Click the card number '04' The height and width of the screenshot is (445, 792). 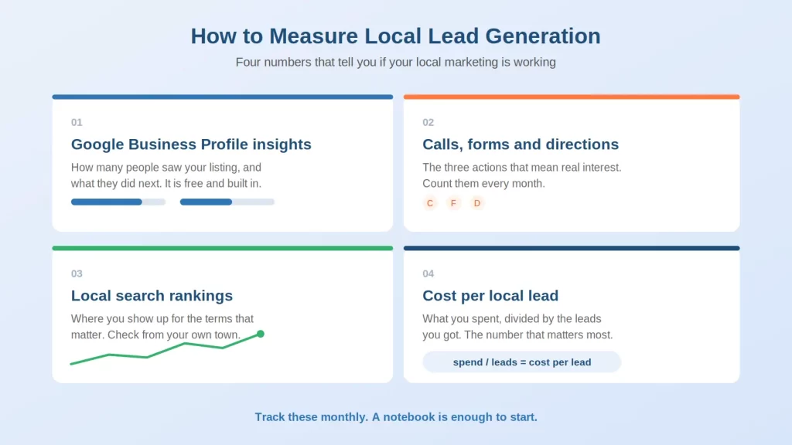[428, 273]
